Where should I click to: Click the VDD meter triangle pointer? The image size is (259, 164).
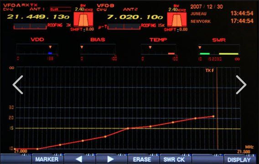(50, 47)
